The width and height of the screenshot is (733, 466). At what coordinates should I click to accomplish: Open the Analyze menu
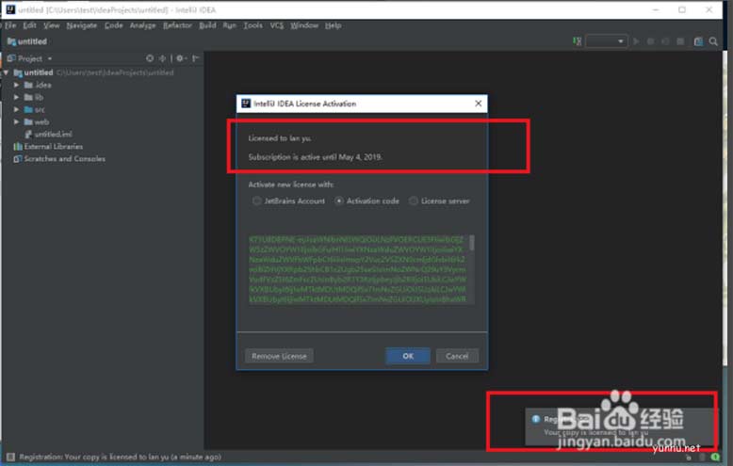[142, 25]
